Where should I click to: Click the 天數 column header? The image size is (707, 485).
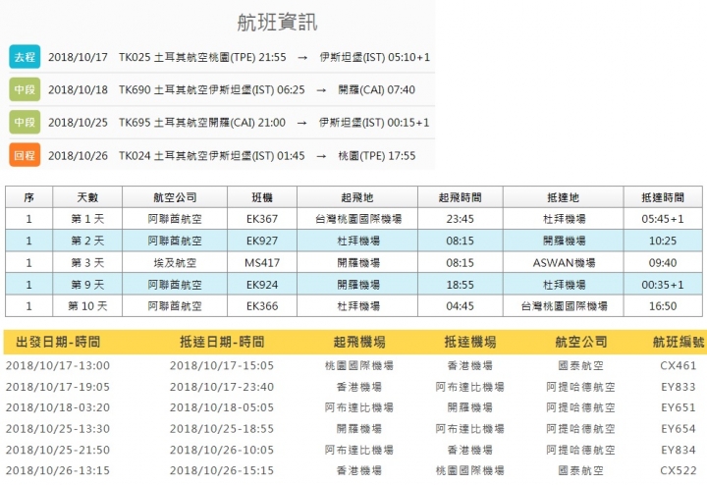(x=87, y=197)
